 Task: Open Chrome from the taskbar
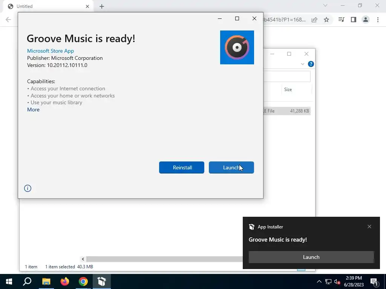(83, 281)
